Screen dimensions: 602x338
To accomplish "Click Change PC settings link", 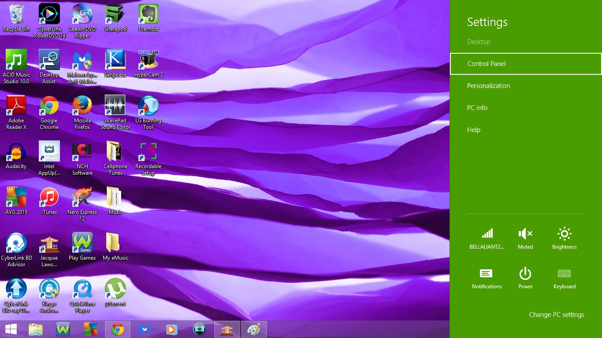I will 557,315.
